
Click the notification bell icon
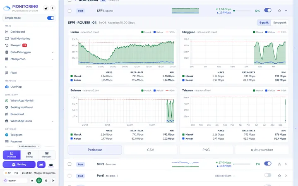[32, 181]
